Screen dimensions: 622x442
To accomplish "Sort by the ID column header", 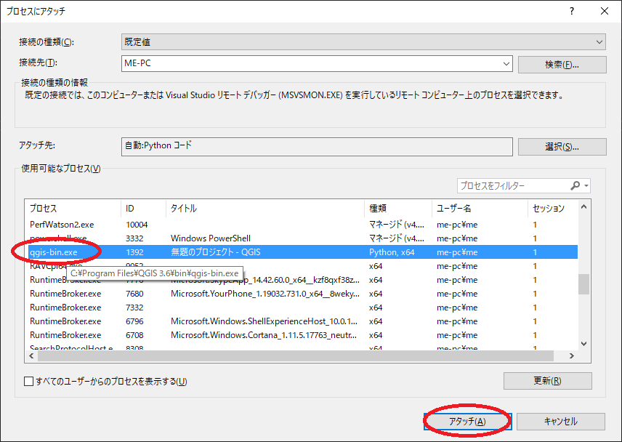I will (x=142, y=208).
